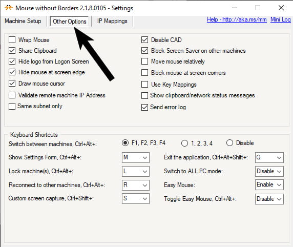Click the Switch between machines, Ctrl+Alt+ label
The width and height of the screenshot is (293, 247).
click(x=53, y=144)
